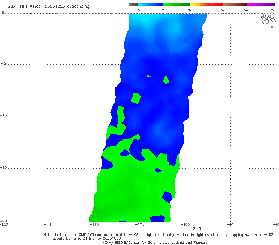Select the green 18–34 color bar segment
Screen dimensions: 279x245
pos(176,5)
